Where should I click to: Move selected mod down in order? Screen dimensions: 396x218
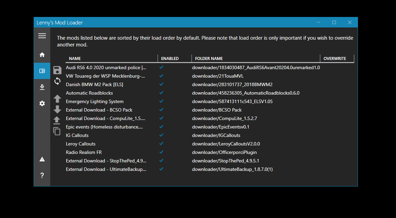pyautogui.click(x=57, y=109)
